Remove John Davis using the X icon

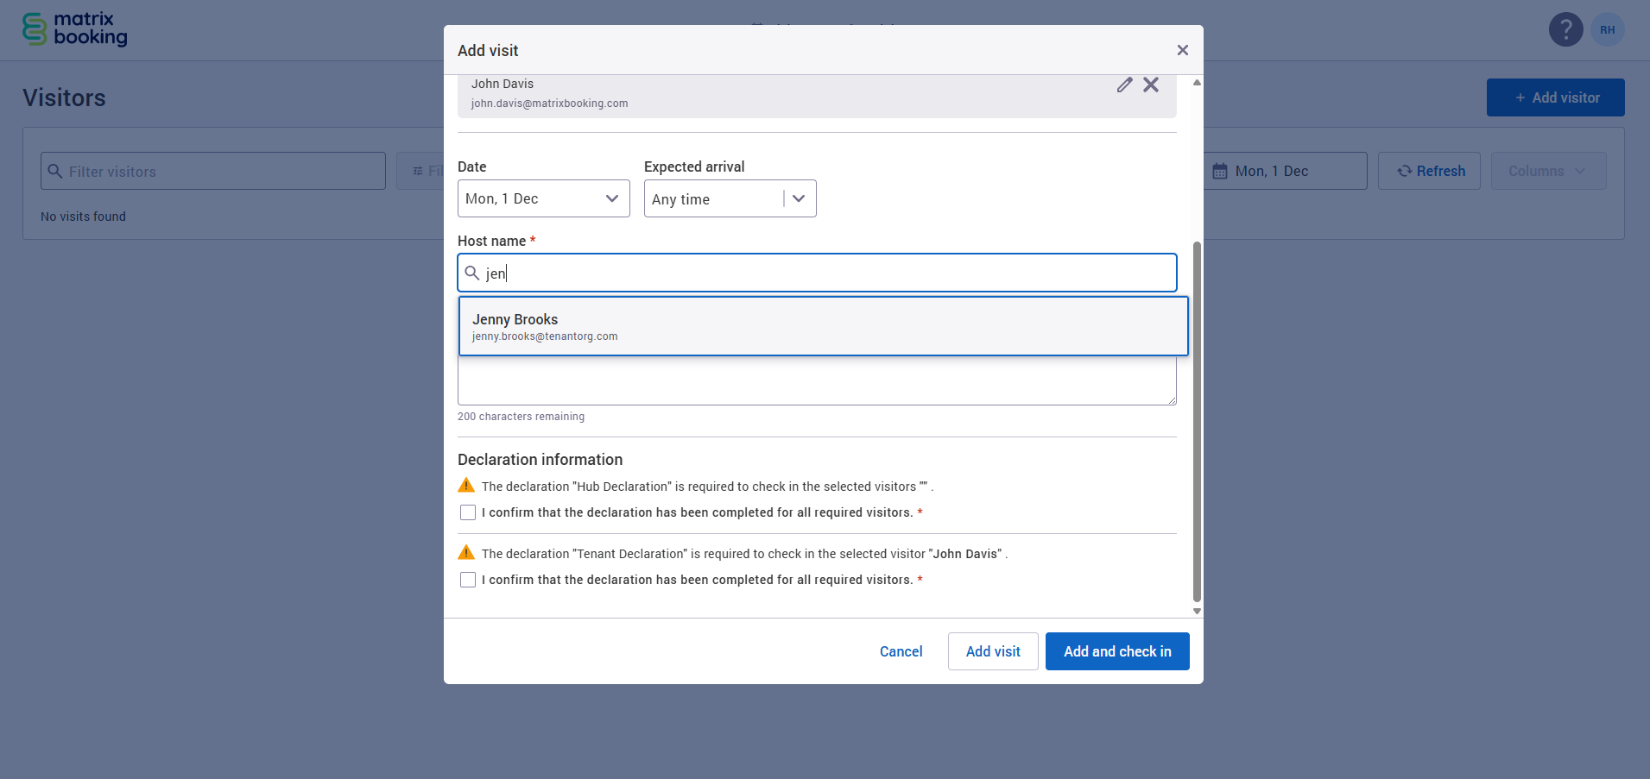pyautogui.click(x=1152, y=85)
